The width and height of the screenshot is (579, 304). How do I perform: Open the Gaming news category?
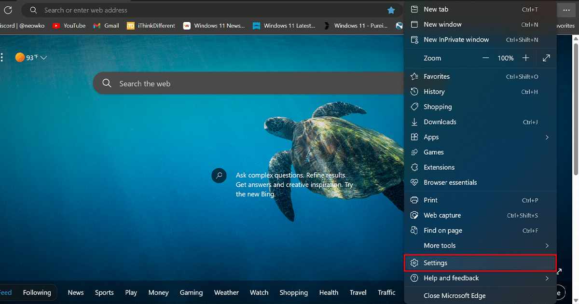pyautogui.click(x=191, y=292)
